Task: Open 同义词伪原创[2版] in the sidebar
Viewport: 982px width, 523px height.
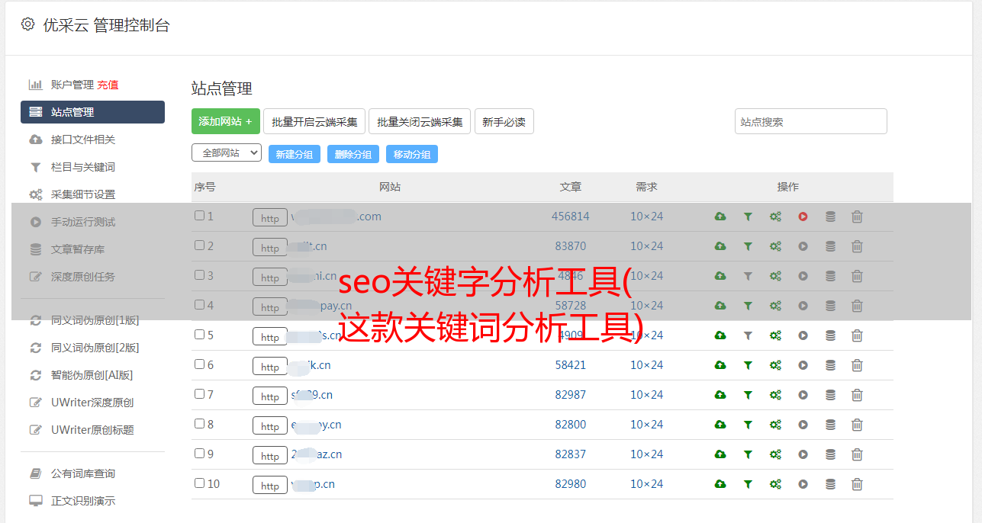Action: [95, 348]
